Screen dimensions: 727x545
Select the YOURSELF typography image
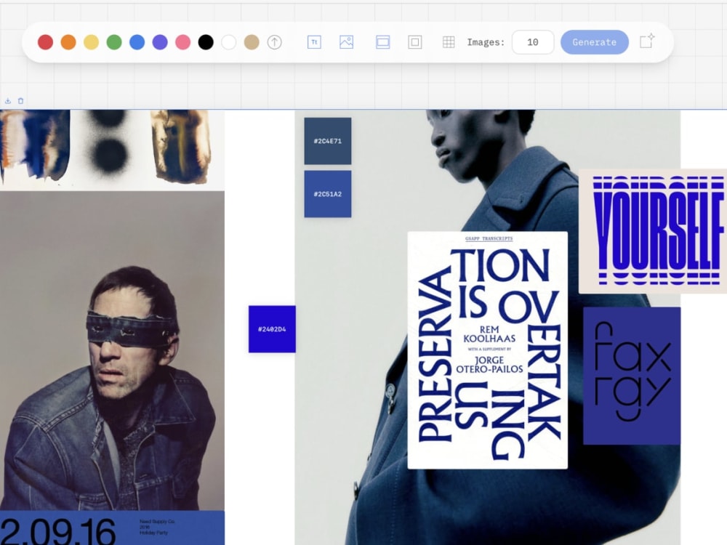click(x=653, y=231)
